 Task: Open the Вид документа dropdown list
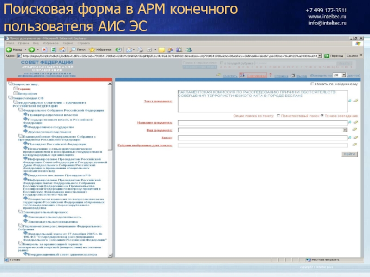pos(345,130)
